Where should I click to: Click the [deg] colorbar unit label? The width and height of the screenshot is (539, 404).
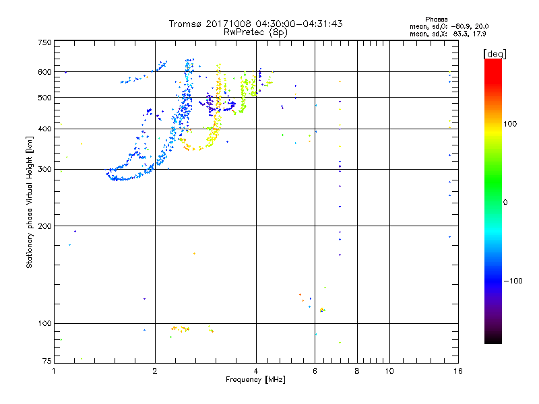click(495, 54)
